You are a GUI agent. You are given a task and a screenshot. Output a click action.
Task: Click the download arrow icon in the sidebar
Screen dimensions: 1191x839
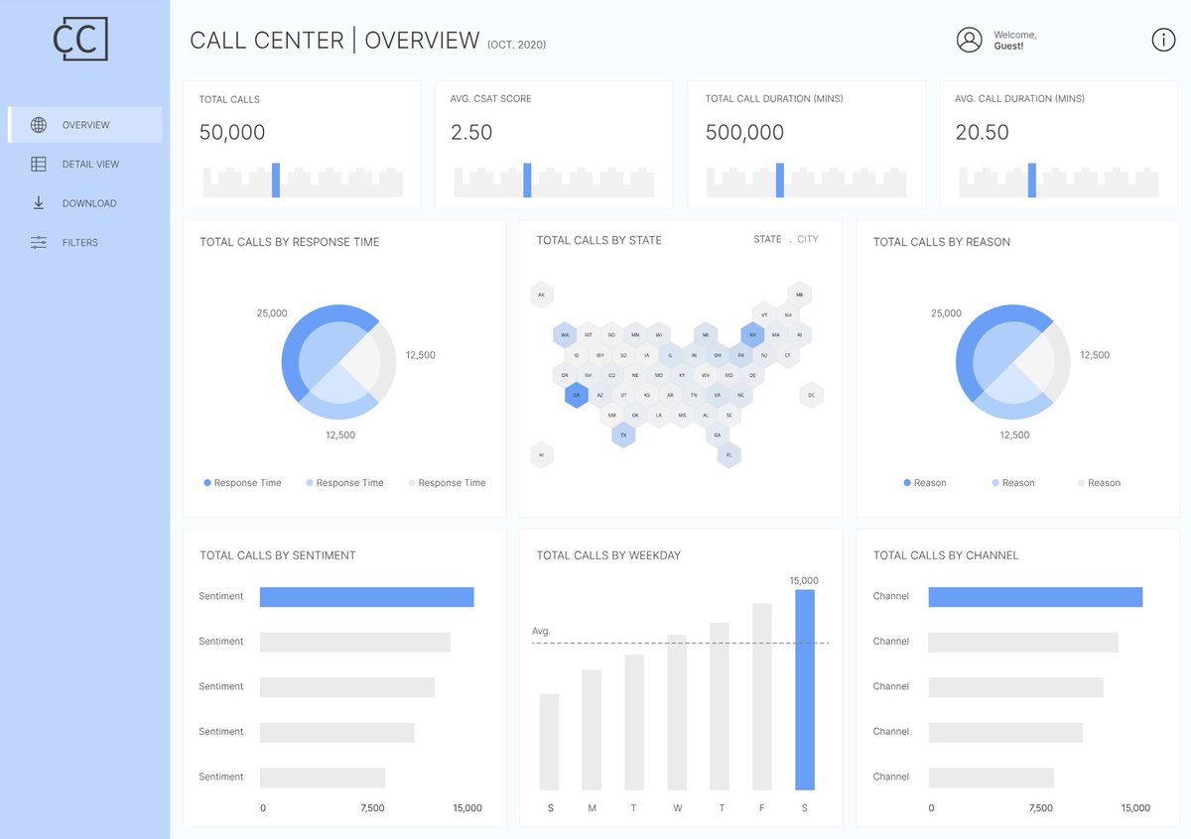coord(39,202)
